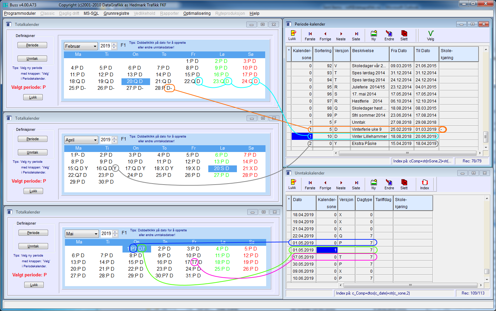Viewport: 496px width, 311px height.
Task: Click Slett icon in Periode-kalender toolbar
Action: (x=404, y=35)
